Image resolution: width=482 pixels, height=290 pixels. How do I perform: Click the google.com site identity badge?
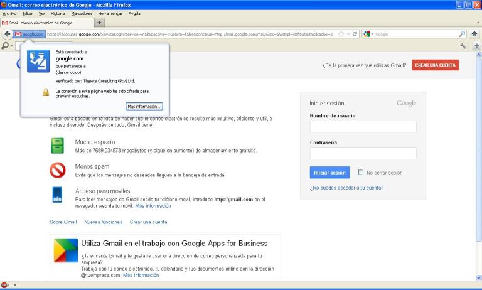30,34
